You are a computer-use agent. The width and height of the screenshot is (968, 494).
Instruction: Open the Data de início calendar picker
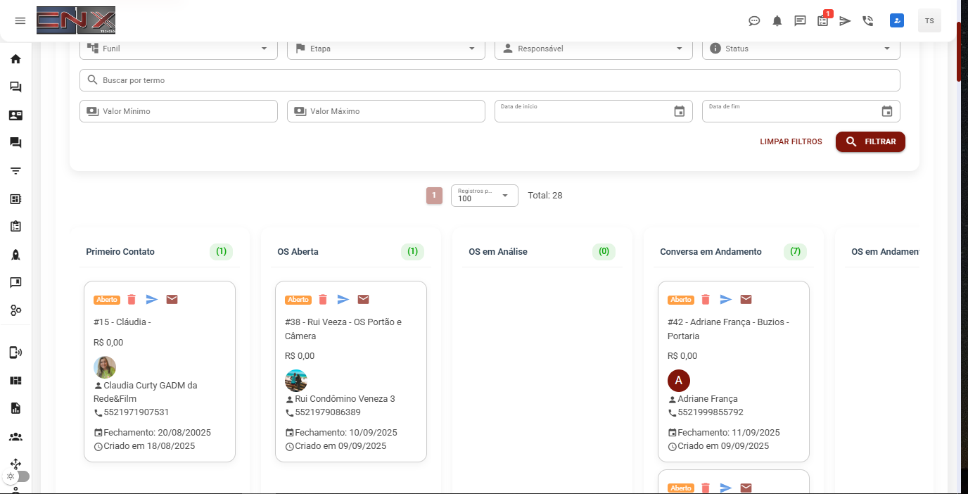679,111
